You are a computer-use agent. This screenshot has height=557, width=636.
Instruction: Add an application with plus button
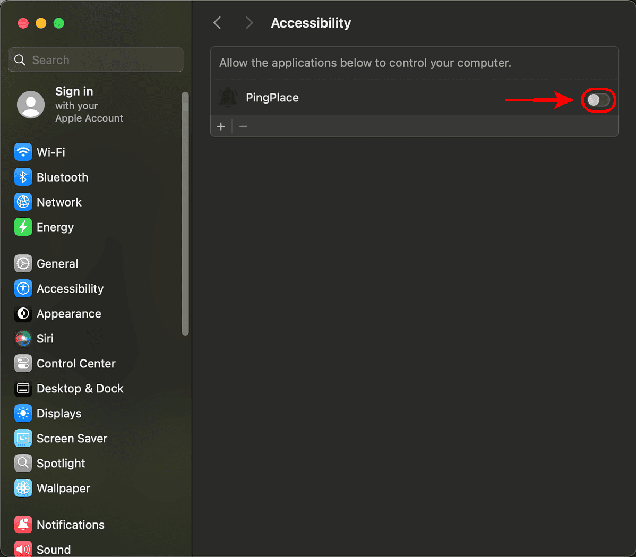coord(221,126)
